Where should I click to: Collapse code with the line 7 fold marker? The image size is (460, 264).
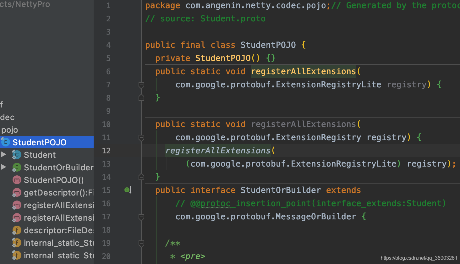(x=141, y=85)
